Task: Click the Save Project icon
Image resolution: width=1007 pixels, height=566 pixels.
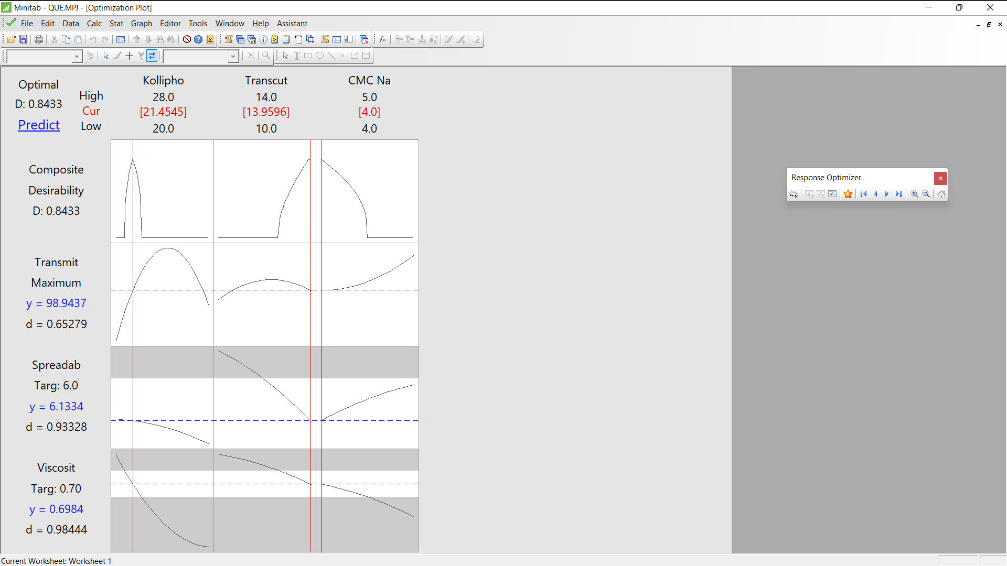Action: coord(23,39)
